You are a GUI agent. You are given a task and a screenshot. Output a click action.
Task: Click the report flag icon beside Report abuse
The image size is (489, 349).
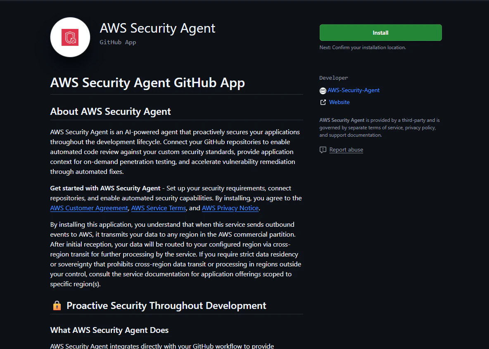coord(323,150)
